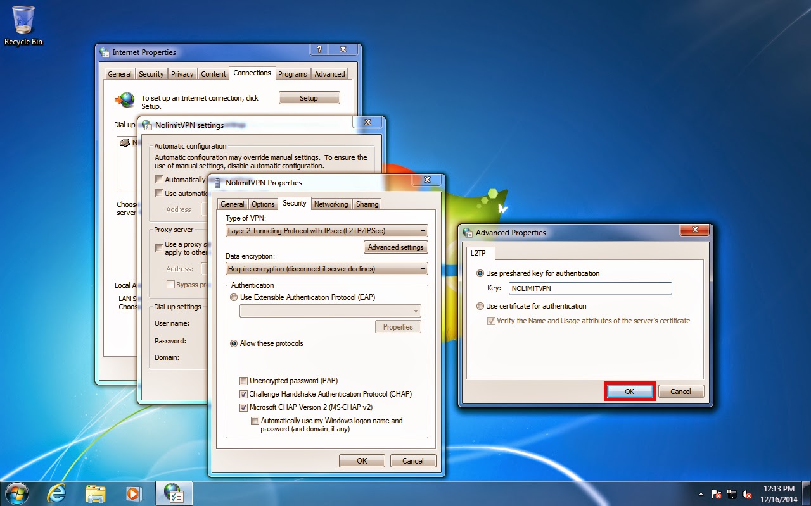Image resolution: width=811 pixels, height=506 pixels.
Task: Click the 'Data encryption:' label
Action: (x=250, y=256)
